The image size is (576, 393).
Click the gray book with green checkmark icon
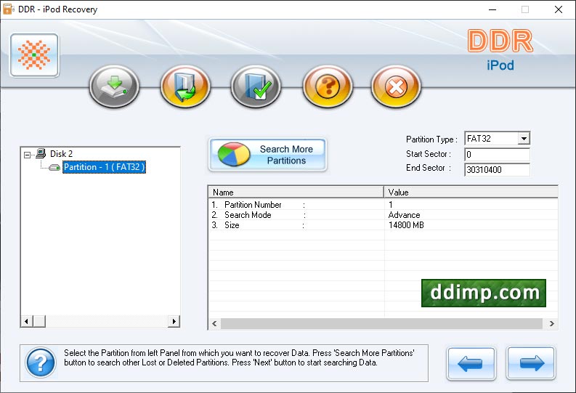tap(256, 86)
